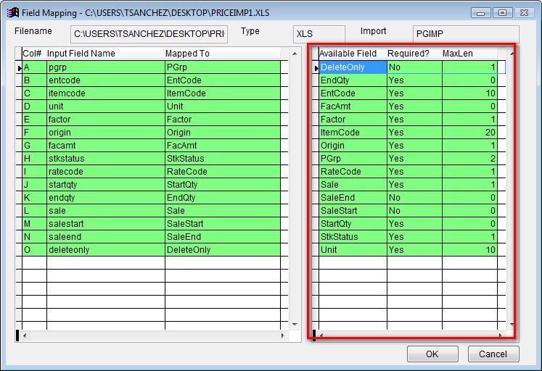Select the facamt input field cell
Screen dimensions: 542x371
pyautogui.click(x=106, y=146)
